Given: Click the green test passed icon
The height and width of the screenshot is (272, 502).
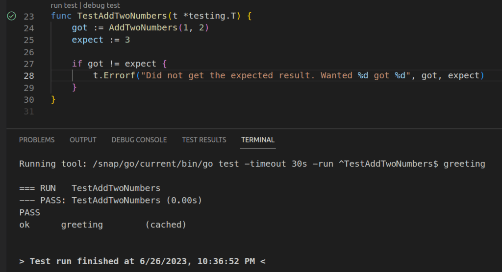Looking at the screenshot, I should coord(12,16).
